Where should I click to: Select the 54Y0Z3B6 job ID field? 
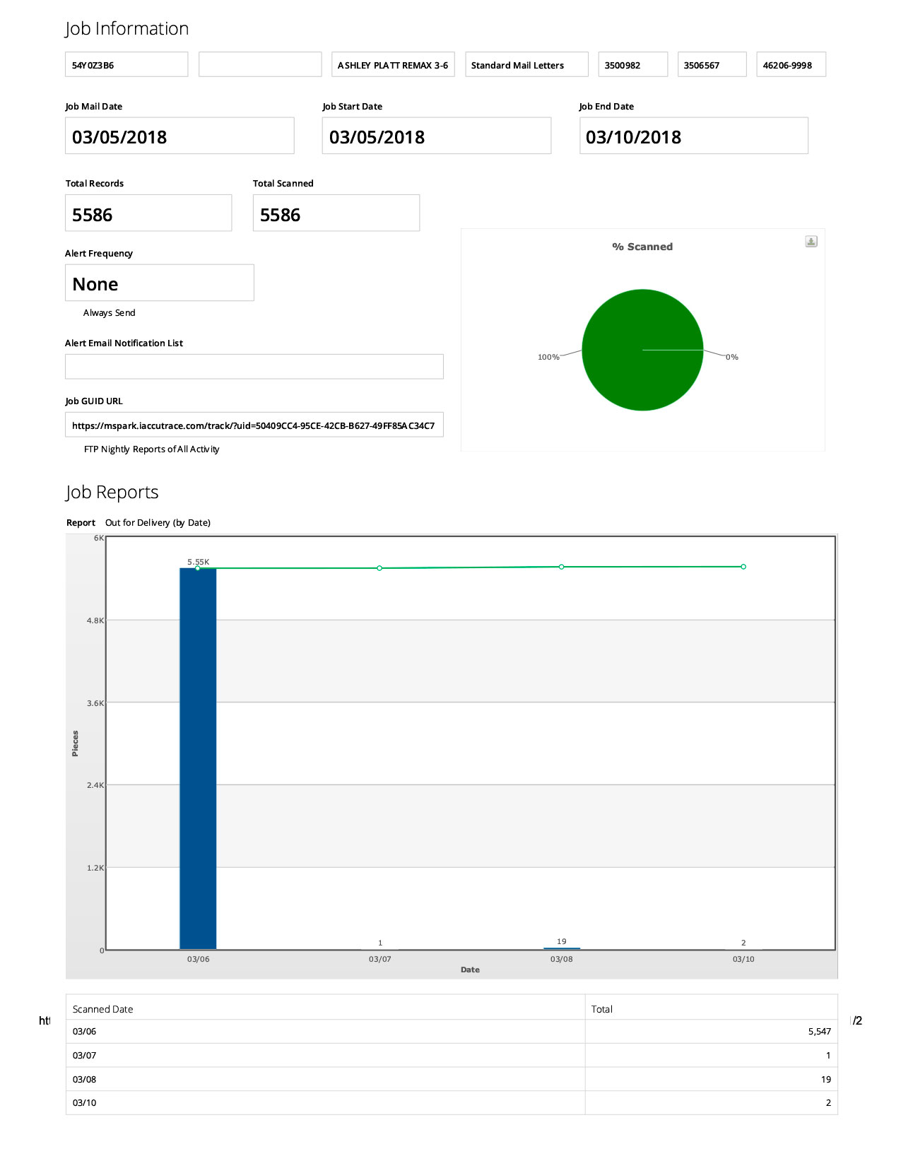pyautogui.click(x=126, y=65)
